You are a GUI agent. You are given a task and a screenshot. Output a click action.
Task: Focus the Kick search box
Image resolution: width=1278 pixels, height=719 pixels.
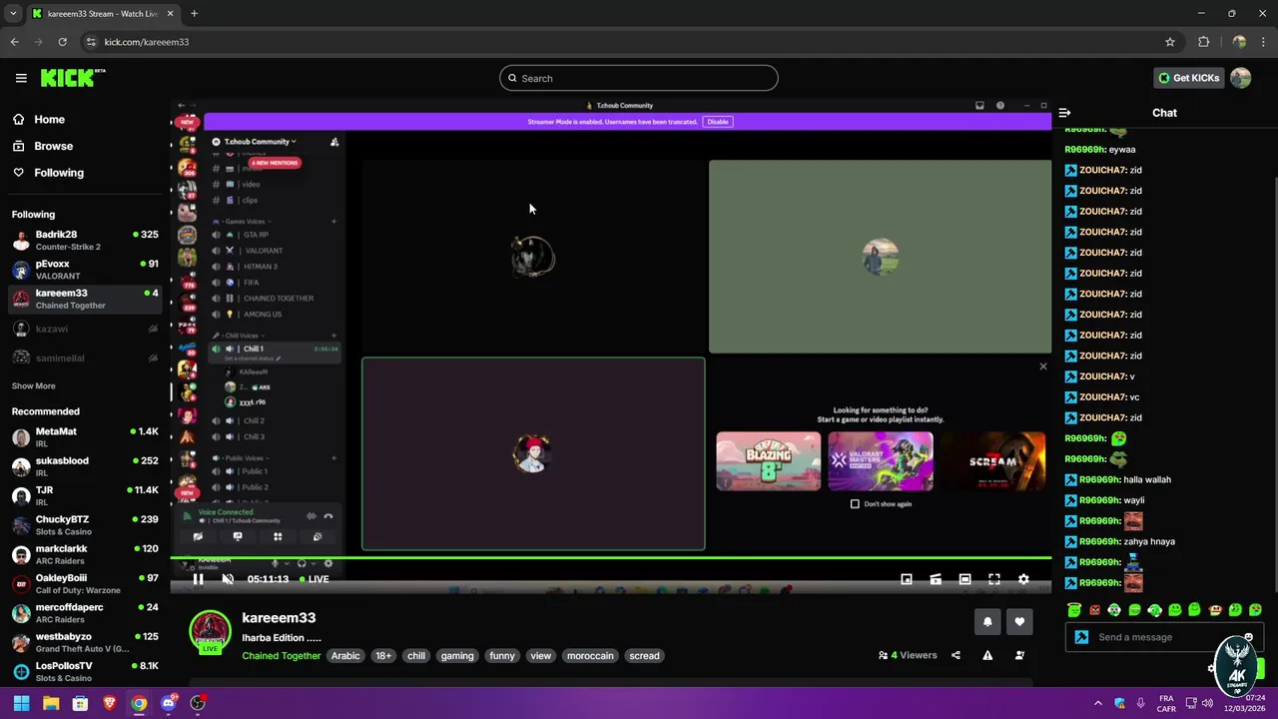639,78
